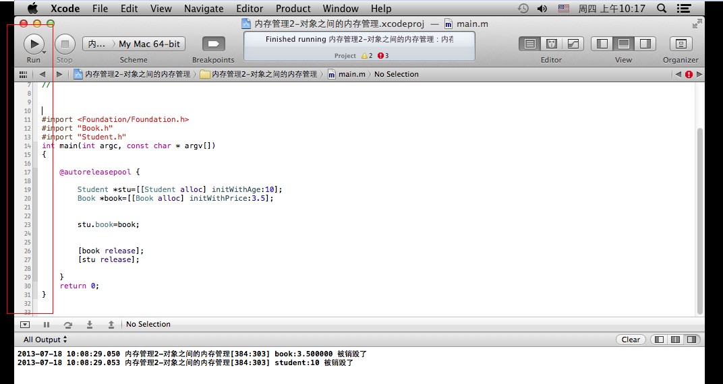Click the Stop button
This screenshot has width=723, height=384.
point(65,44)
